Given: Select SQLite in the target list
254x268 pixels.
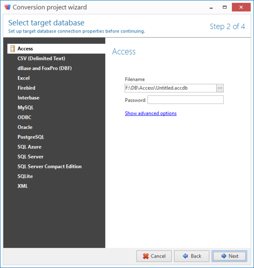Looking at the screenshot, I should click(x=25, y=176).
